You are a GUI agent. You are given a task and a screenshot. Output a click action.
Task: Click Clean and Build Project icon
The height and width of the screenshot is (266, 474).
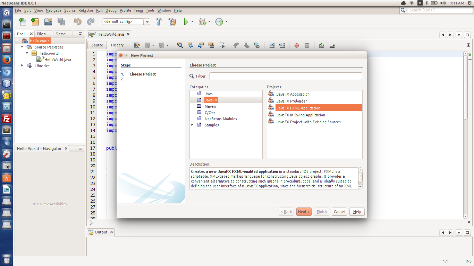[x=172, y=22]
